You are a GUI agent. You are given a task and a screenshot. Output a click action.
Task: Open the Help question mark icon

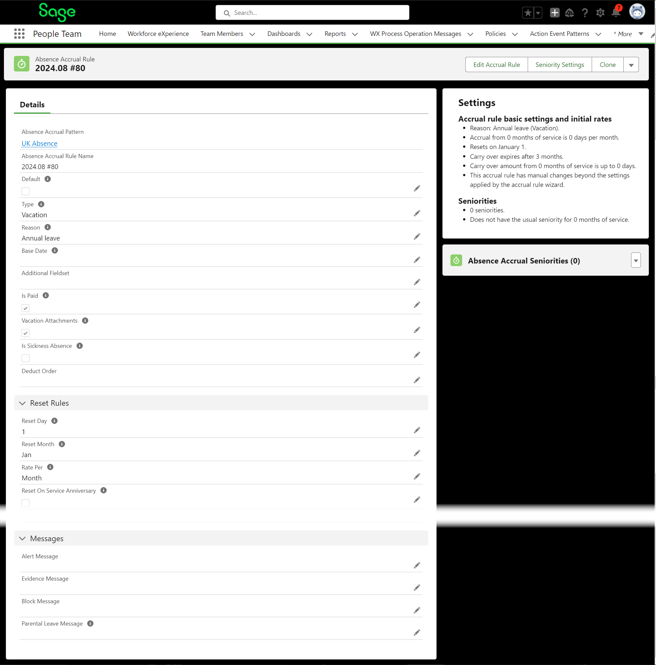click(x=585, y=13)
